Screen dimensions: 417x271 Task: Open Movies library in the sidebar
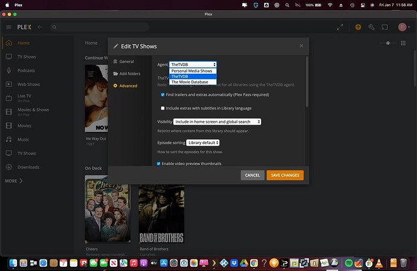(24, 126)
